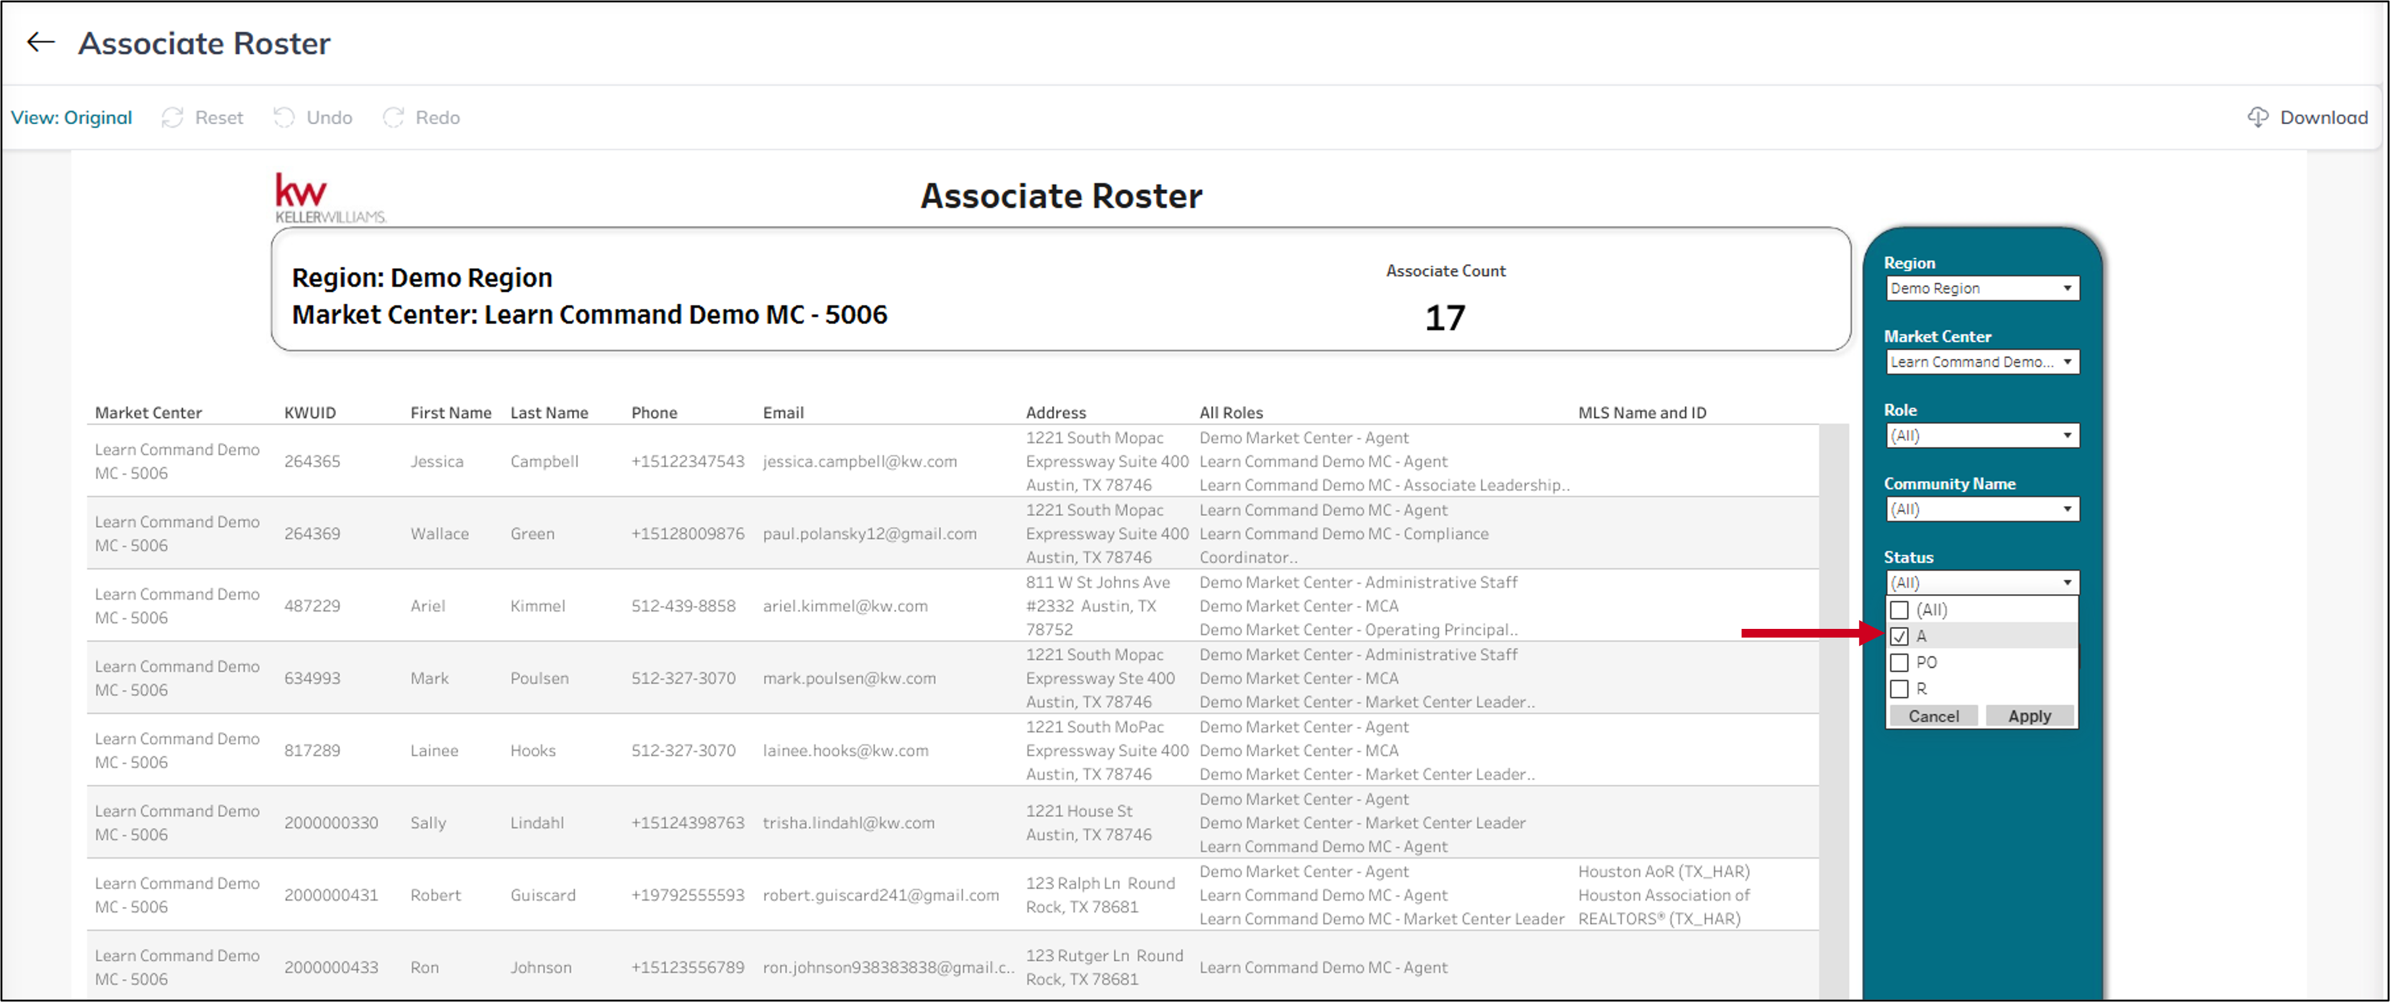The height and width of the screenshot is (1002, 2390).
Task: Check the PO status checkbox
Action: [x=1899, y=664]
